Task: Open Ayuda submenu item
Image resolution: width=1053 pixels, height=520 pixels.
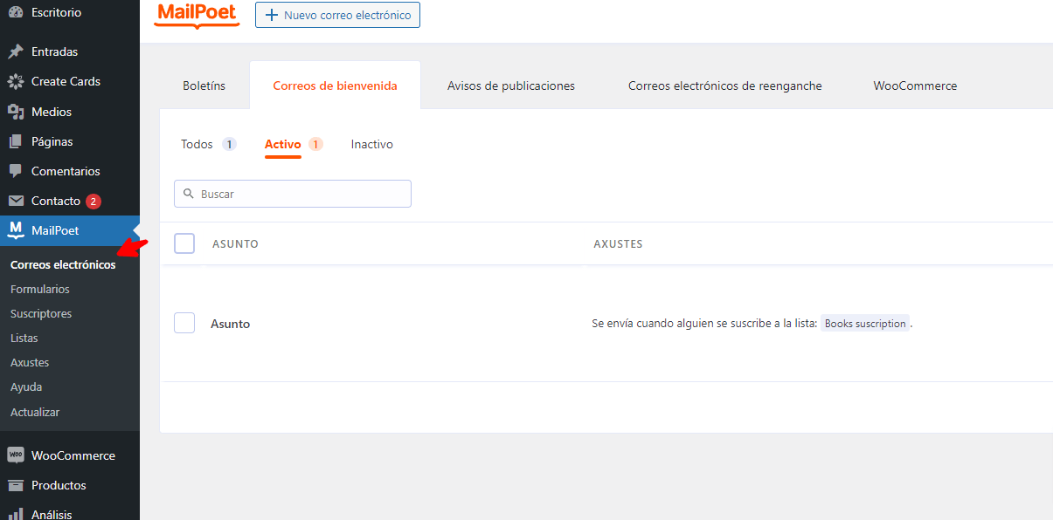Action: (x=26, y=387)
